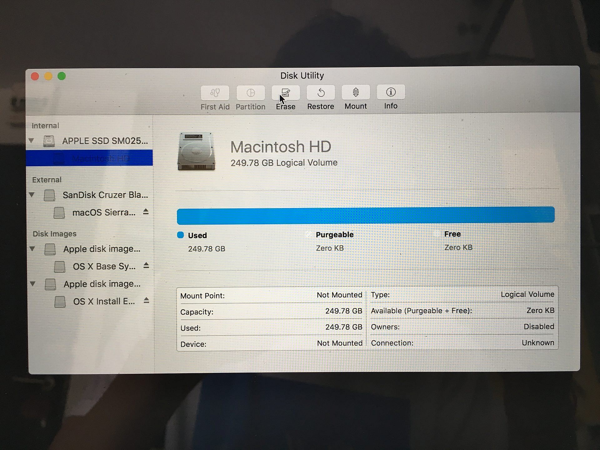Viewport: 600px width, 450px height.
Task: Eject the OS X Install E... volume
Action: pyautogui.click(x=146, y=300)
